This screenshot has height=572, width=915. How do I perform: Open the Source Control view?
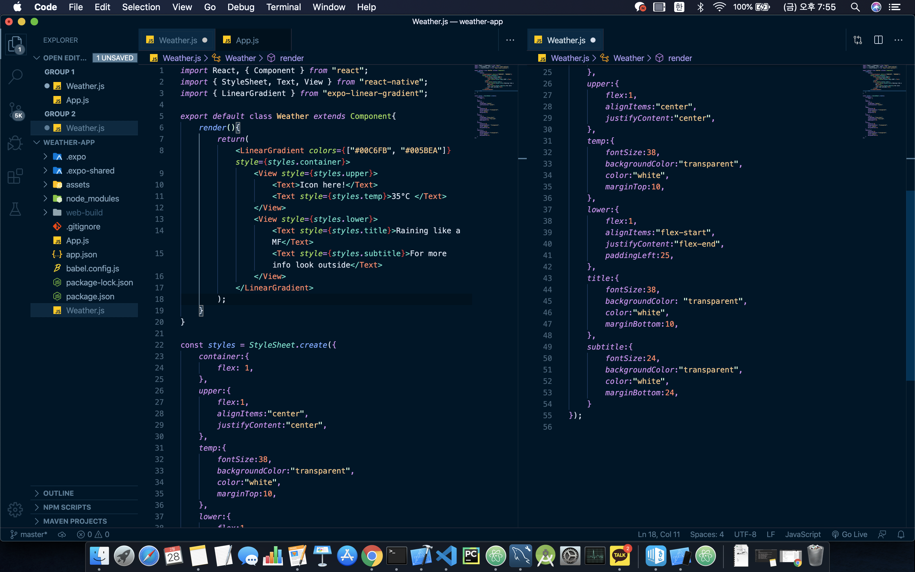coord(15,110)
